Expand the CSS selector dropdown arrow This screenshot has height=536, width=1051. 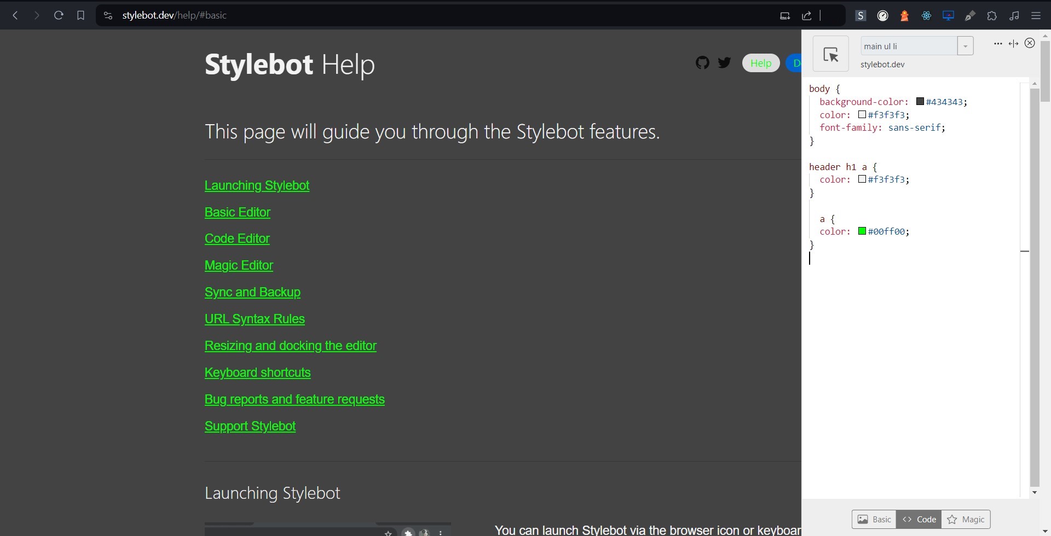point(965,46)
